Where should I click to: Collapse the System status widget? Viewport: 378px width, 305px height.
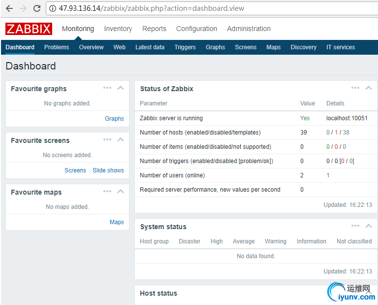point(369,226)
